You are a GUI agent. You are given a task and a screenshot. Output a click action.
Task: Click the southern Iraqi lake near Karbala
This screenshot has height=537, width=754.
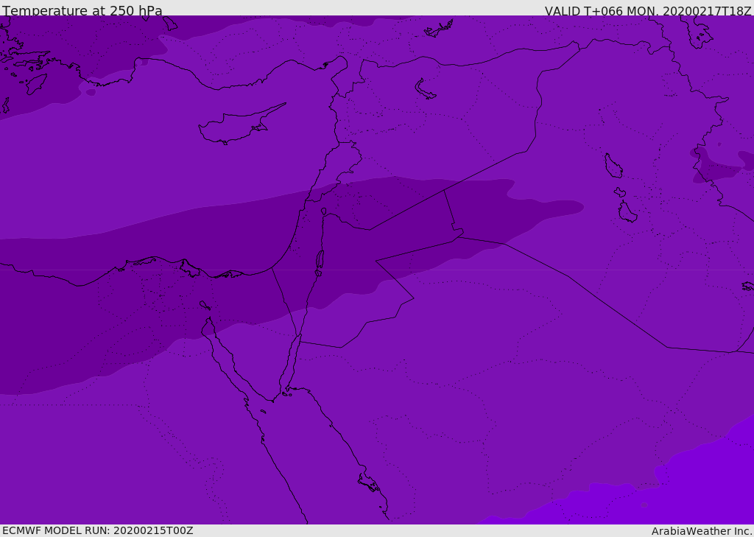point(627,213)
